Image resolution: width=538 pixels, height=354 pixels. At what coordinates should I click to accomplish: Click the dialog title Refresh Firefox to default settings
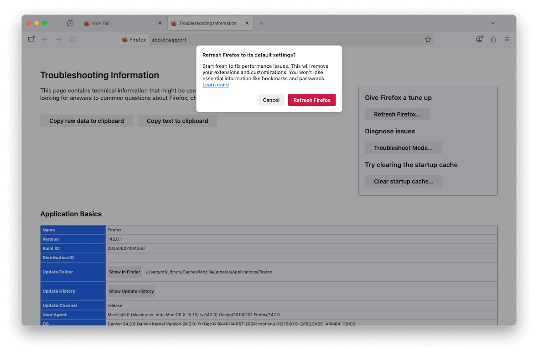click(249, 55)
